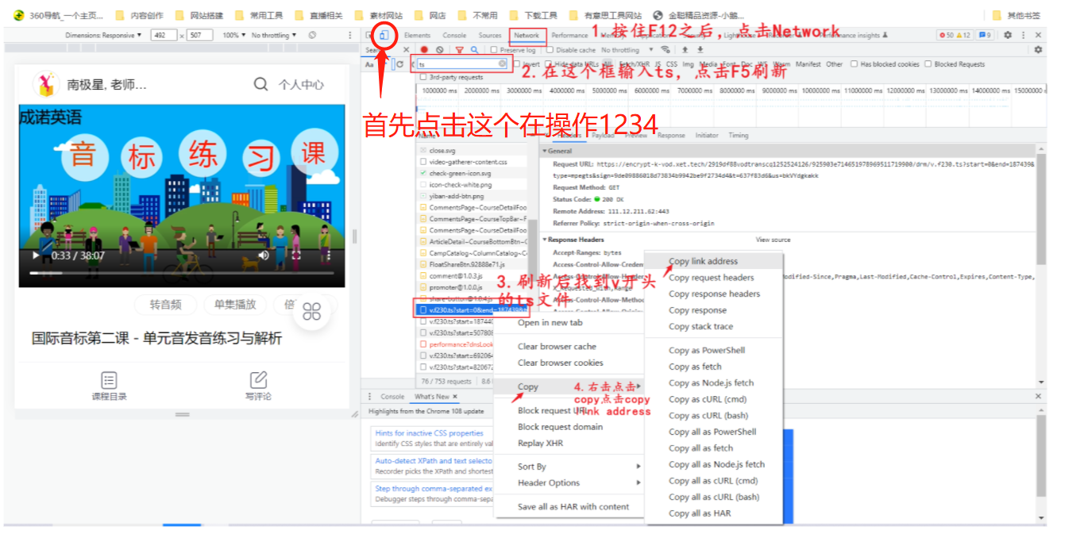Switch to the Performance tab
1065x538 pixels.
(x=569, y=35)
